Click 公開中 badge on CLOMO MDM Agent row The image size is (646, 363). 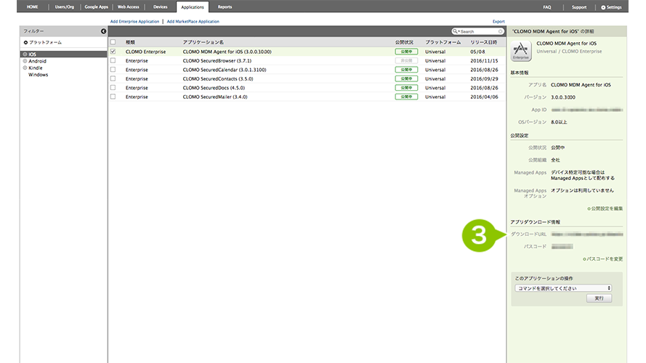406,52
